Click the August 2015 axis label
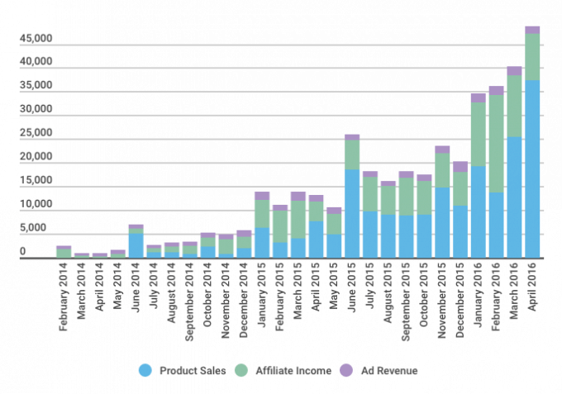 (x=388, y=292)
